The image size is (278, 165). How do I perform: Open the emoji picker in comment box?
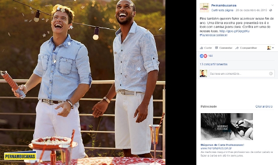point(271,74)
